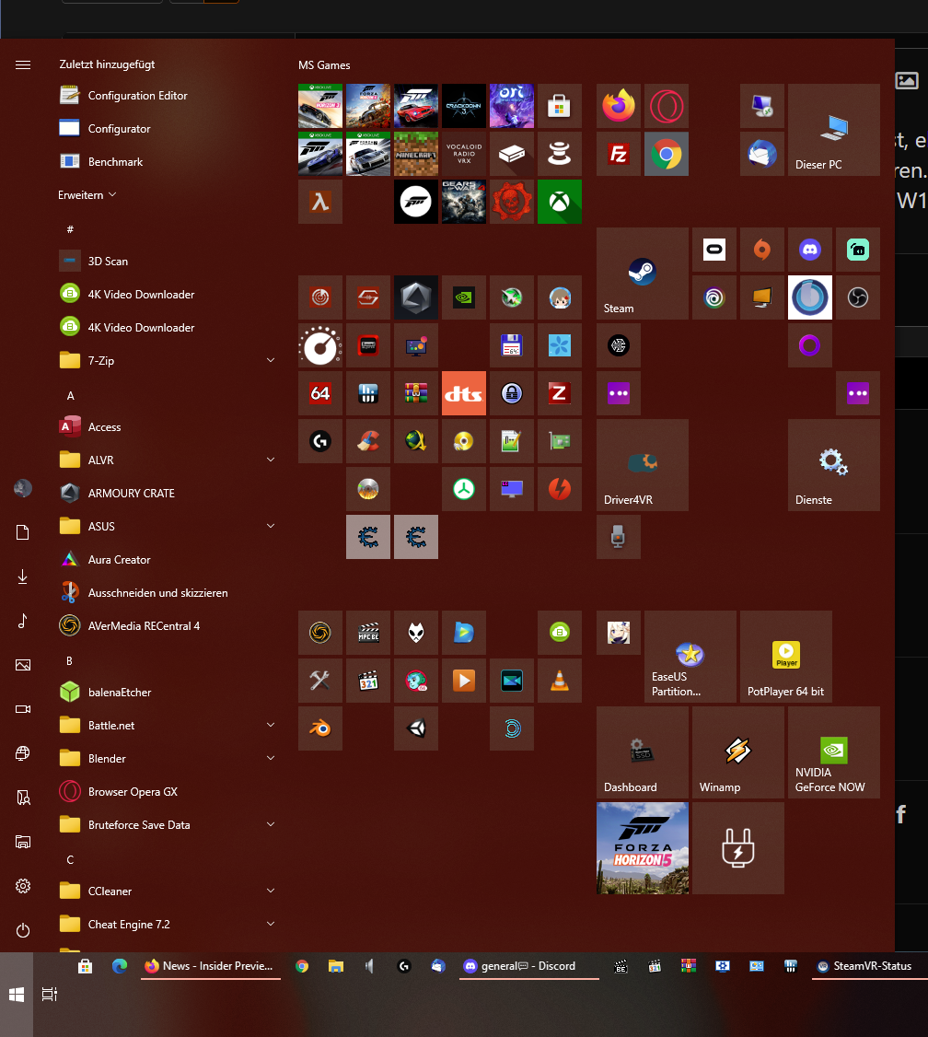This screenshot has height=1037, width=928.
Task: Launch the Winamp tile
Action: tap(738, 752)
